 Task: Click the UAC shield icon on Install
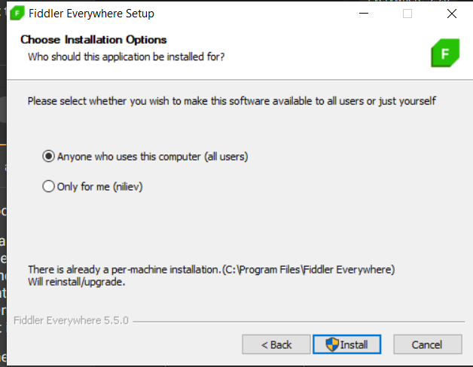[x=332, y=344]
